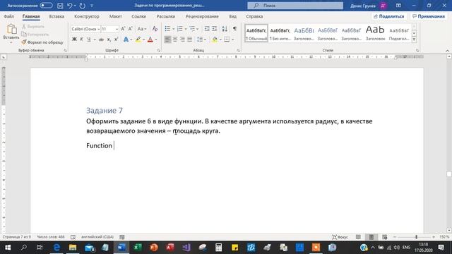Decrease the paragraph indent
This screenshot has height=254, width=452.
[x=207, y=29]
